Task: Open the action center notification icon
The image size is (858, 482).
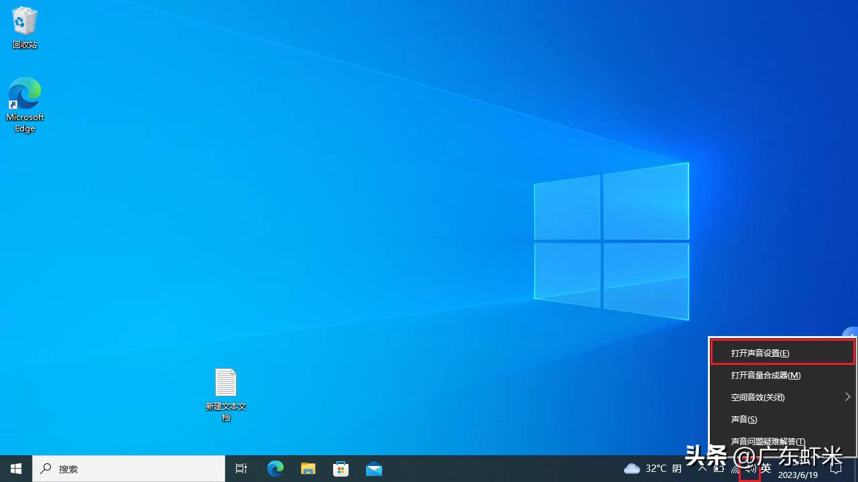Action: (x=836, y=469)
